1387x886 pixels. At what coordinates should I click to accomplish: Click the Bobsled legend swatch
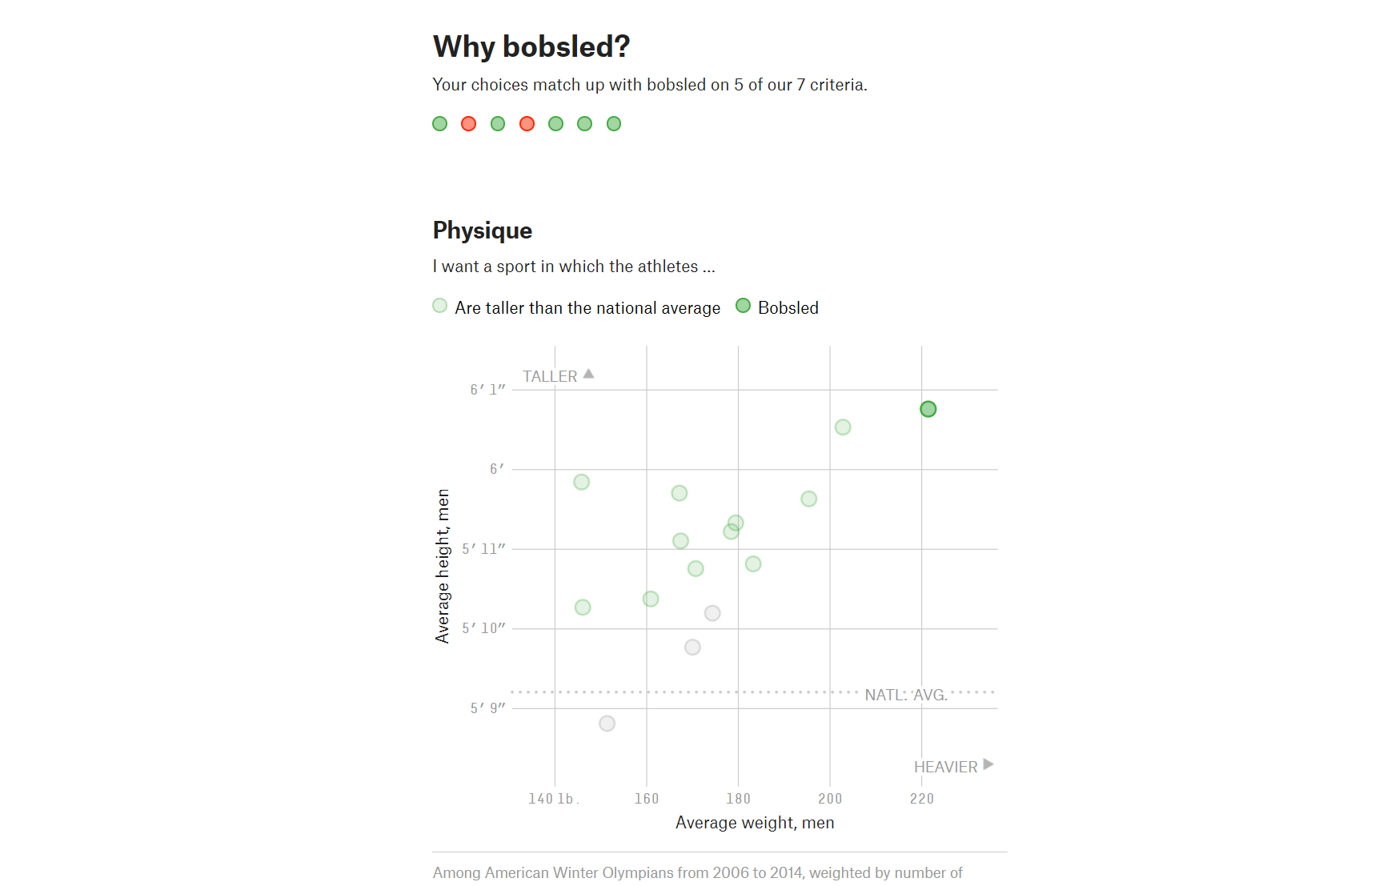tap(743, 306)
